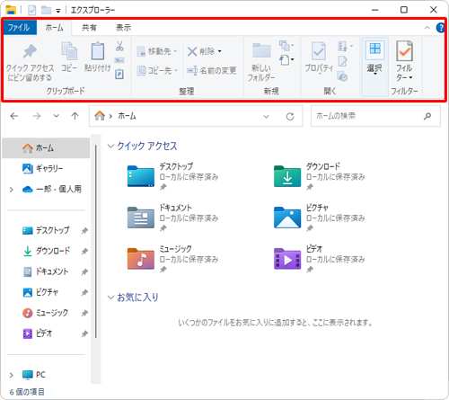
Task: Select Desktop (デスクトップ) in the navigation pane
Action: click(x=46, y=230)
